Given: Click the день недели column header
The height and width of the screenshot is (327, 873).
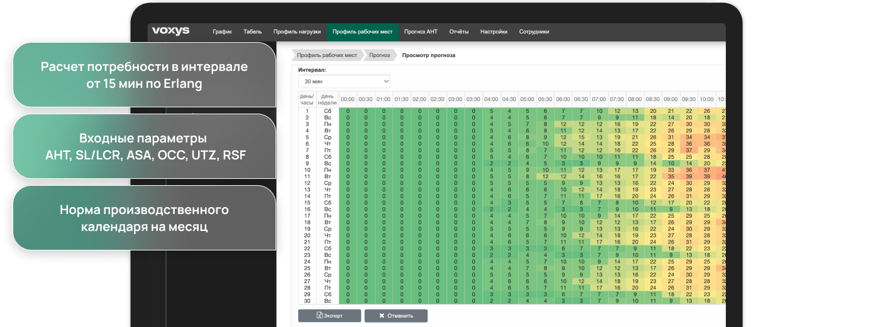Looking at the screenshot, I should (x=327, y=99).
